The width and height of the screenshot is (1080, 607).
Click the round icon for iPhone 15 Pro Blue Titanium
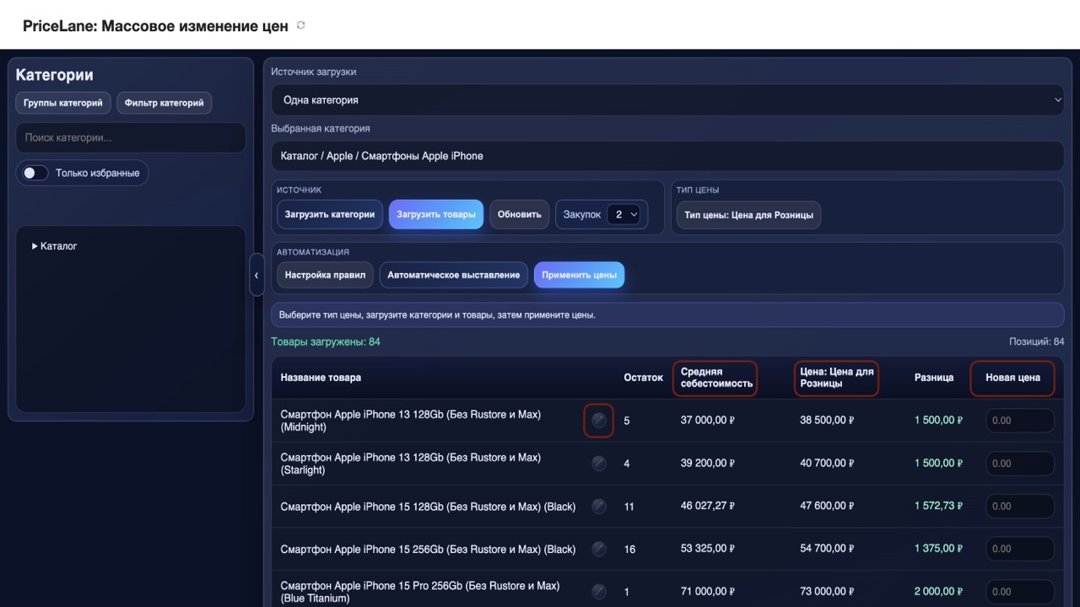point(599,591)
